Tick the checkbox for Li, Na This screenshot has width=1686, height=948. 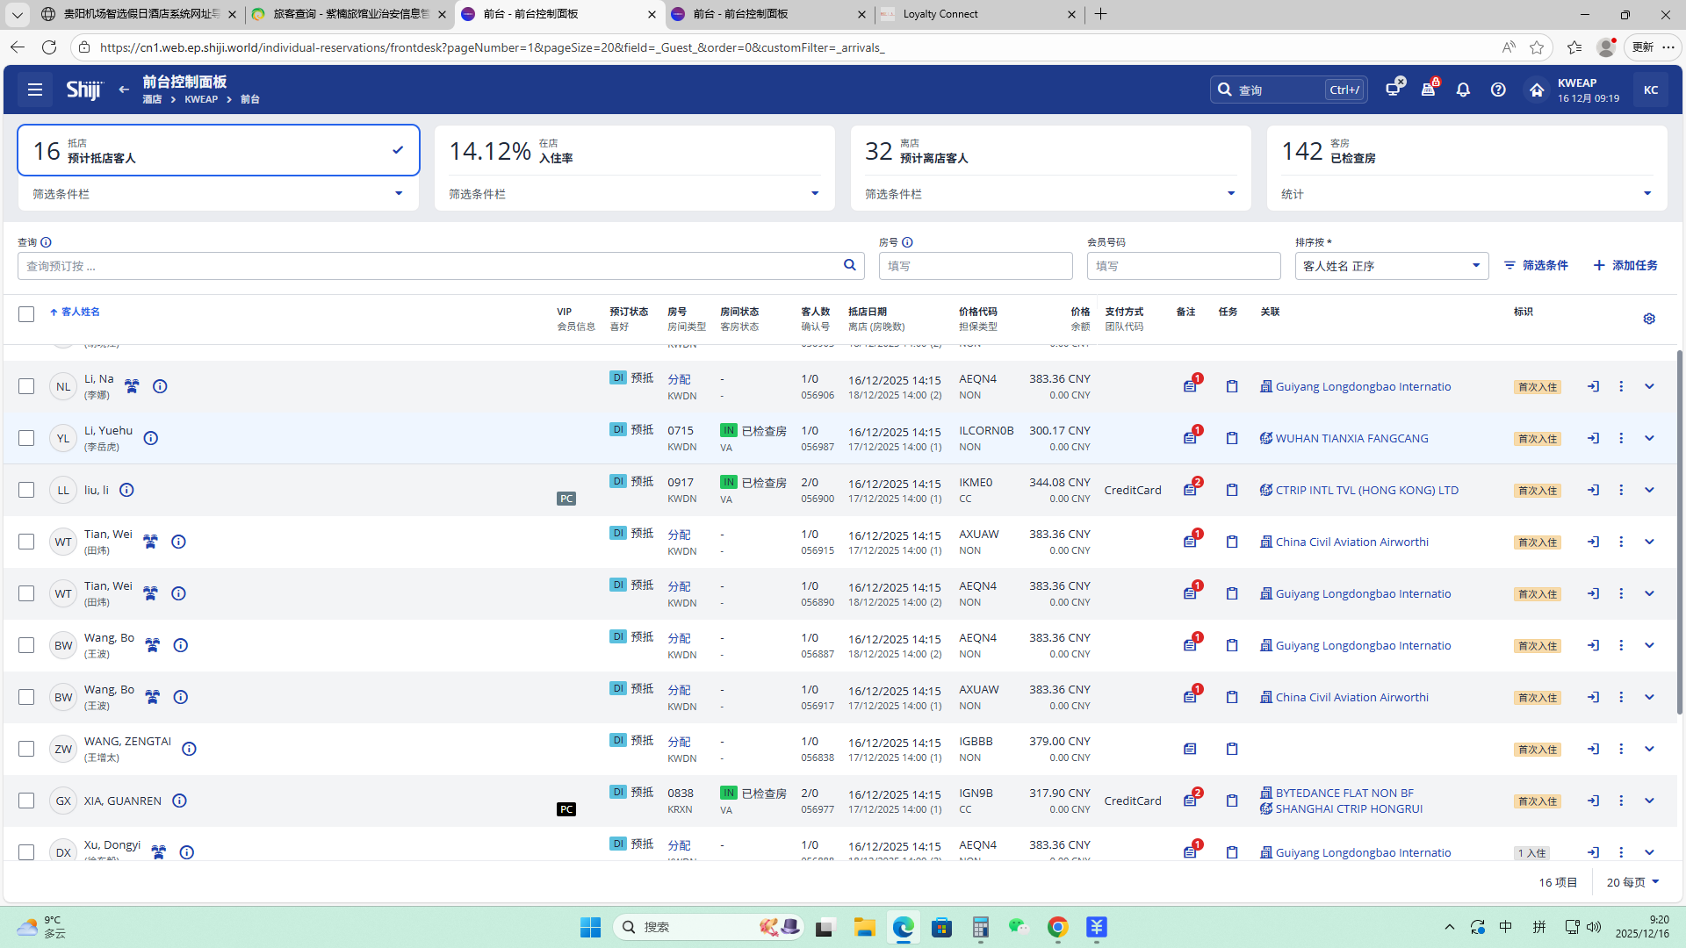coord(26,386)
